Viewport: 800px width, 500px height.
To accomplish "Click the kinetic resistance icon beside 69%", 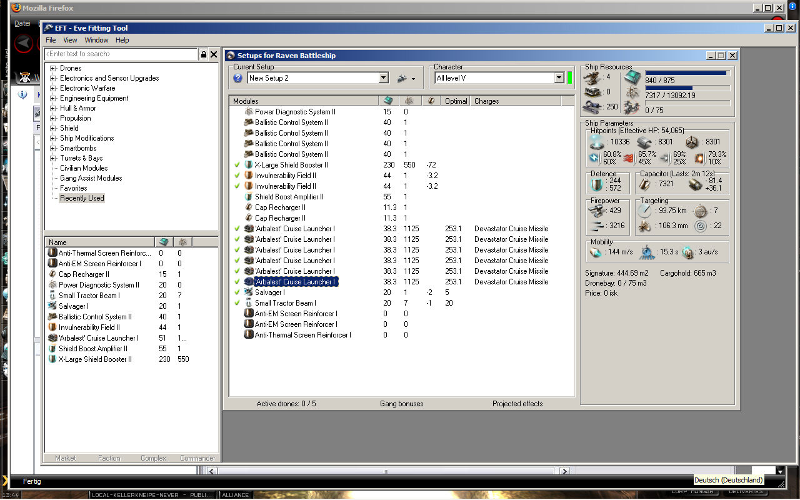I will click(x=664, y=157).
